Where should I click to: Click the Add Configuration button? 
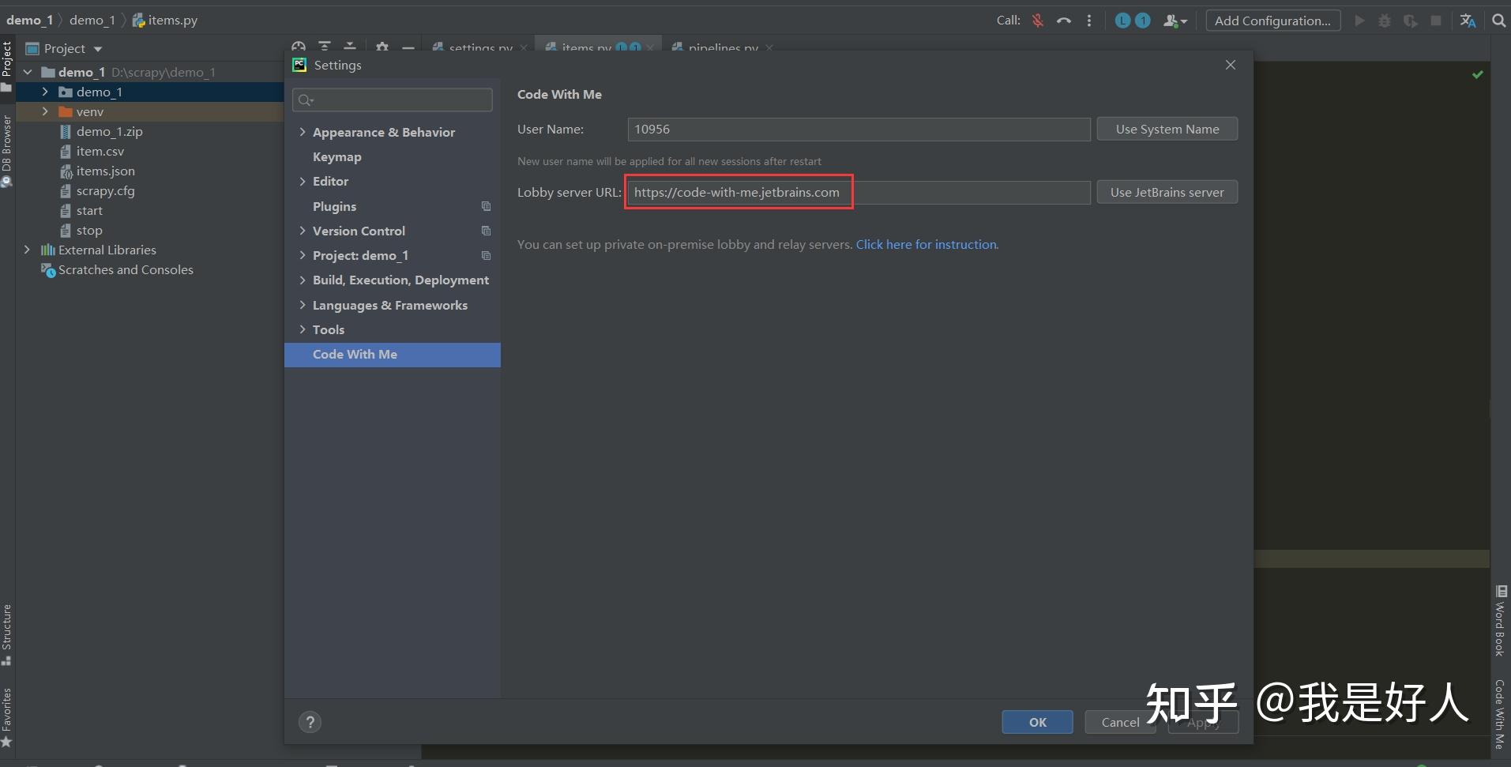[1272, 21]
